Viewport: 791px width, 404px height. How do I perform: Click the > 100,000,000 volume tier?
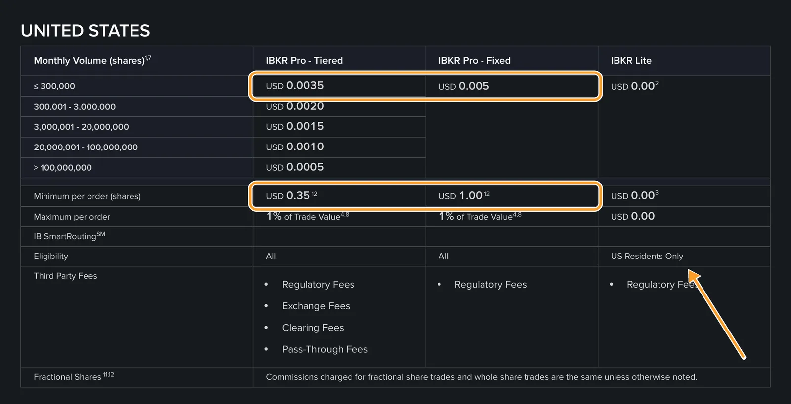[63, 168]
